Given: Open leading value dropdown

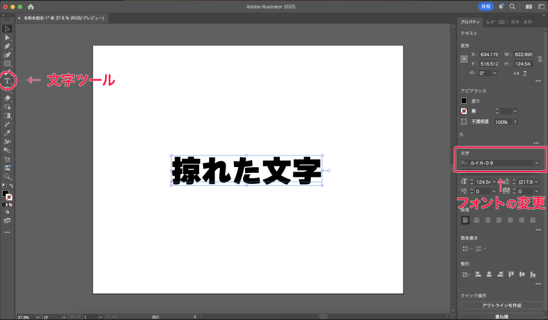Looking at the screenshot, I should [536, 182].
